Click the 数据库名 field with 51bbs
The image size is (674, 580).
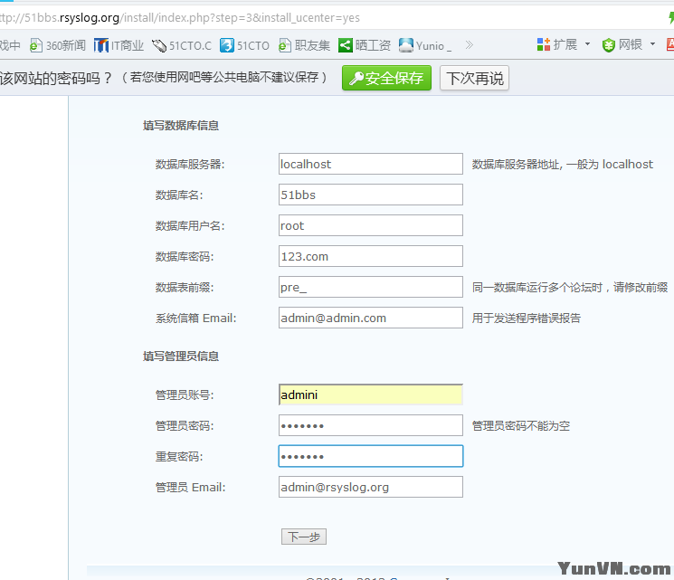click(371, 195)
